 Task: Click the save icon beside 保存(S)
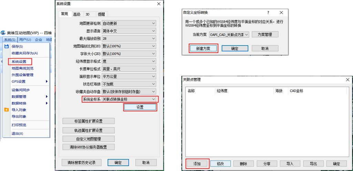pos(6,46)
